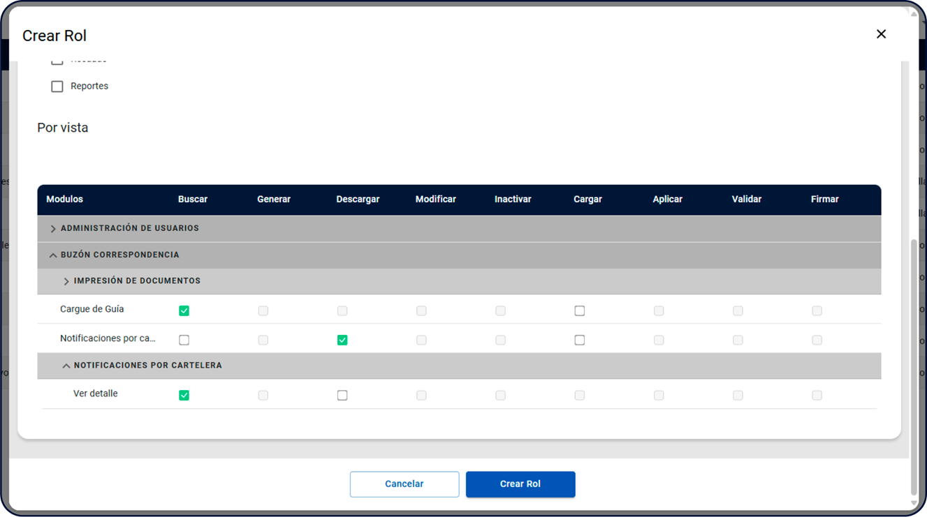This screenshot has width=927, height=517.
Task: Check the Reportes checkbox
Action: click(57, 87)
